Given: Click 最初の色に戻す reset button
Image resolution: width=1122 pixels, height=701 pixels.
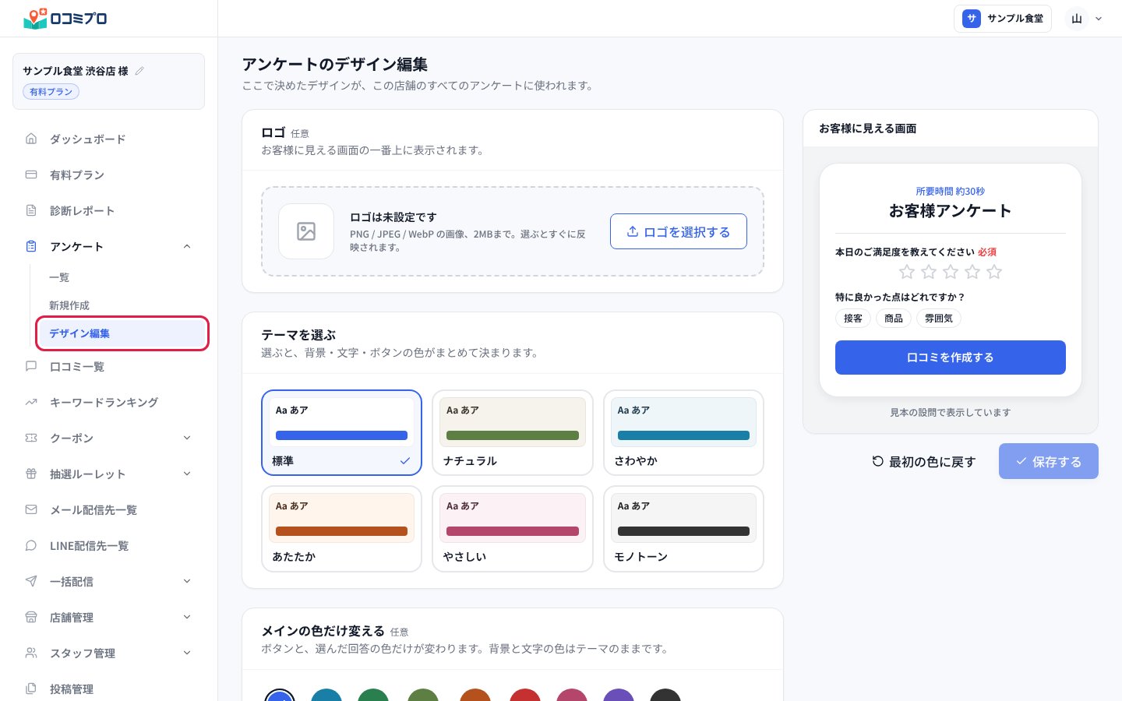Looking at the screenshot, I should coord(924,461).
